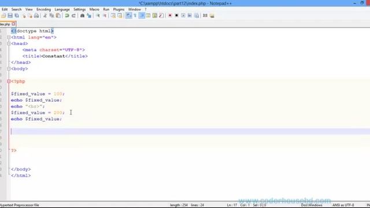The image size is (370, 208).
Task: Undo the last edit
Action: (67, 16)
